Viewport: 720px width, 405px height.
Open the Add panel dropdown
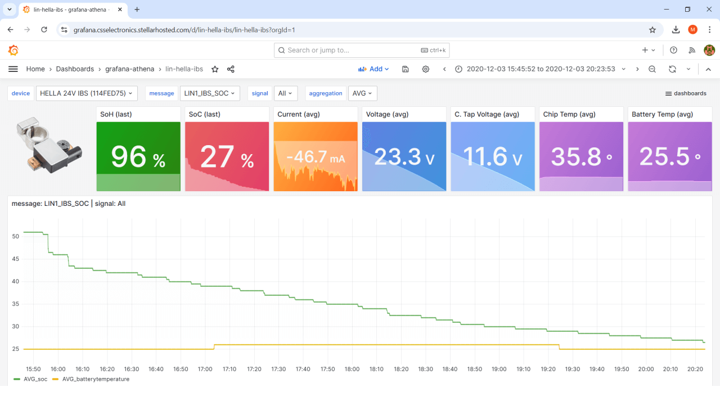pos(373,69)
